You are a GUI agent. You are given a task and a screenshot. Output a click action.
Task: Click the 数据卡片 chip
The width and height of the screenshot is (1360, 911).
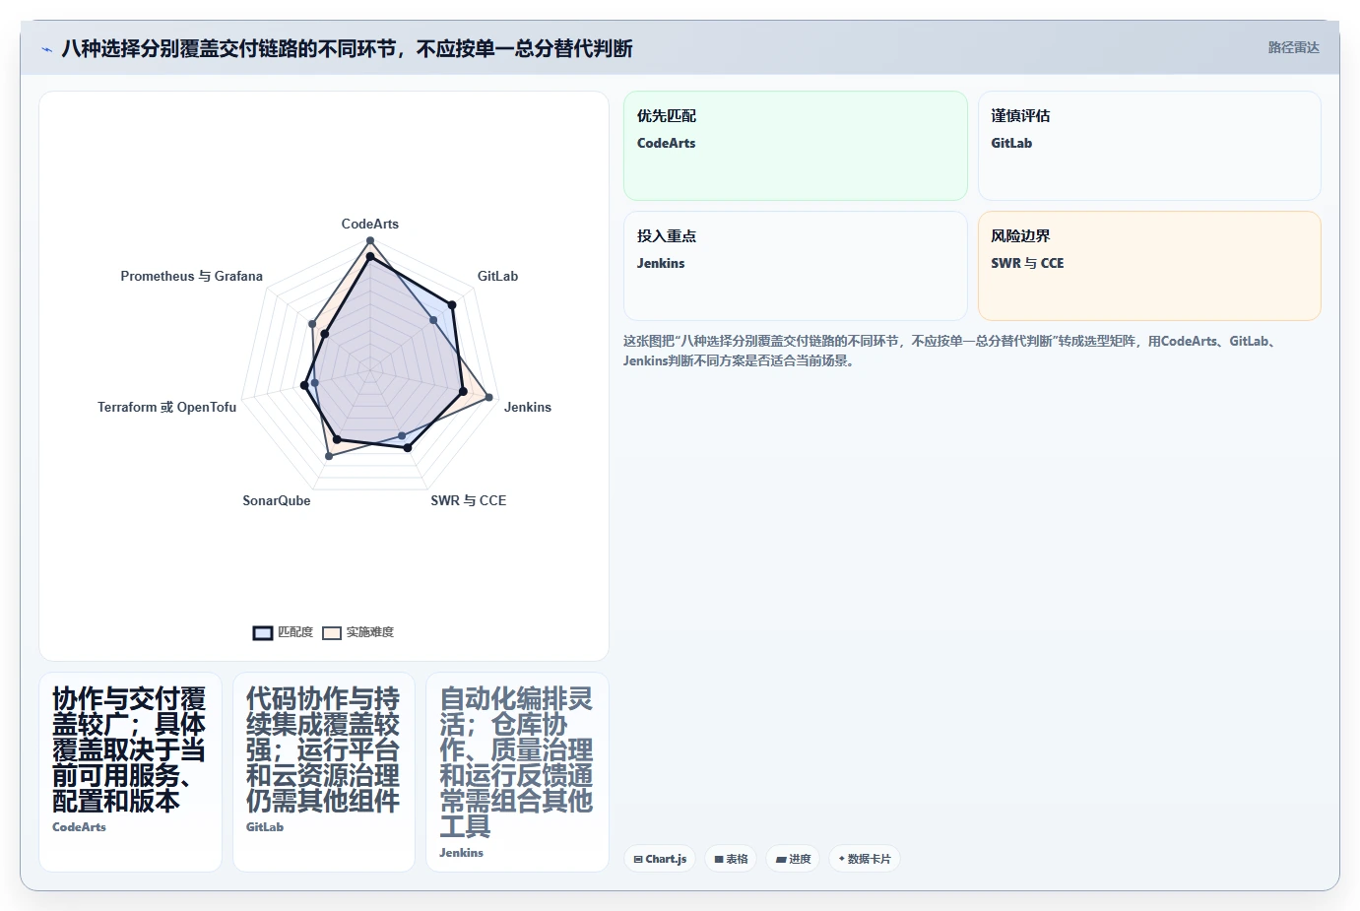[865, 859]
